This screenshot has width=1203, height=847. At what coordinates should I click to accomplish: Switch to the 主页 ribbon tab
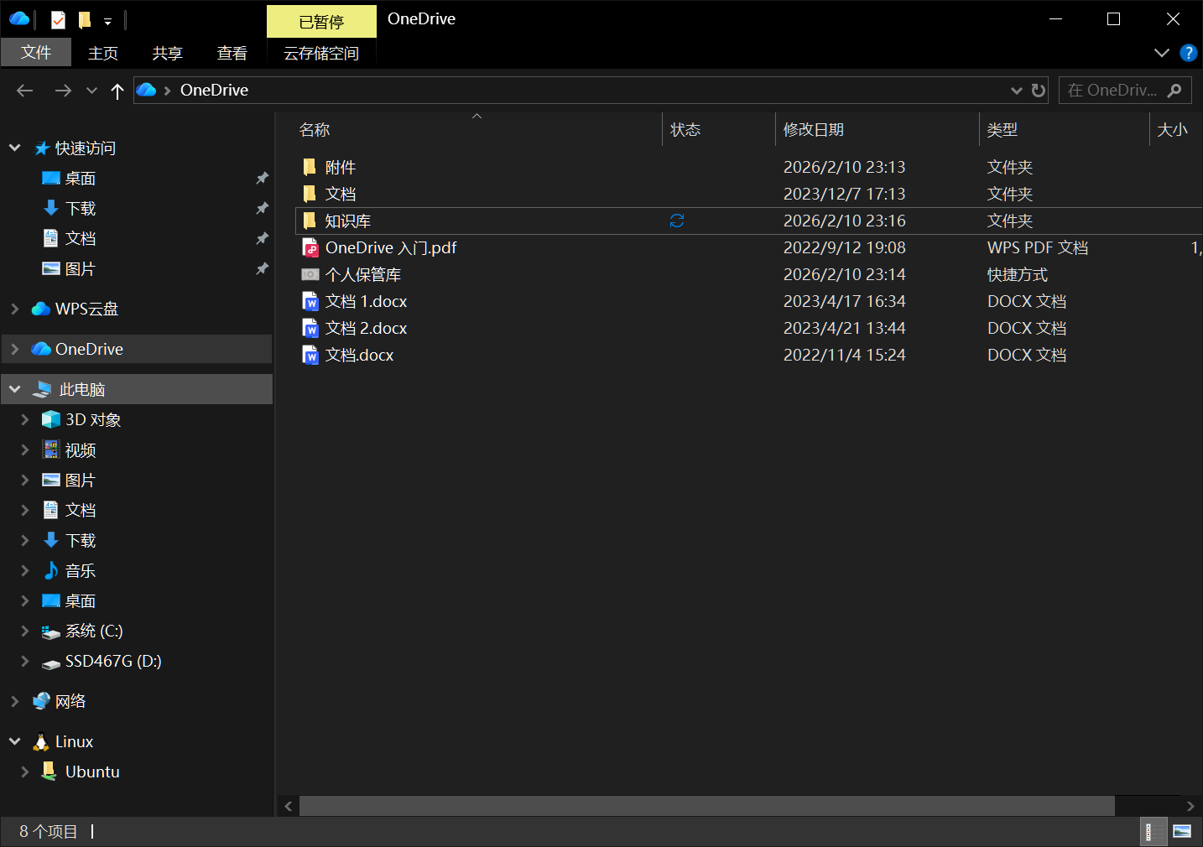pyautogui.click(x=103, y=53)
